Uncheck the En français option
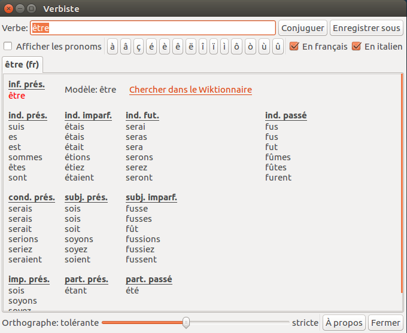 pos(294,47)
